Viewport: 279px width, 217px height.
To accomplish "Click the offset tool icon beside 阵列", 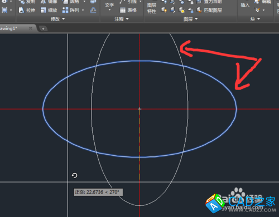I will click(x=93, y=10).
